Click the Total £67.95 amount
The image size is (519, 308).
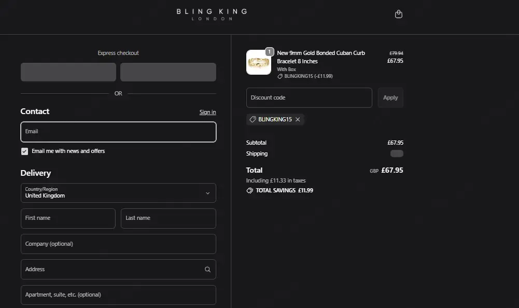[x=392, y=170]
